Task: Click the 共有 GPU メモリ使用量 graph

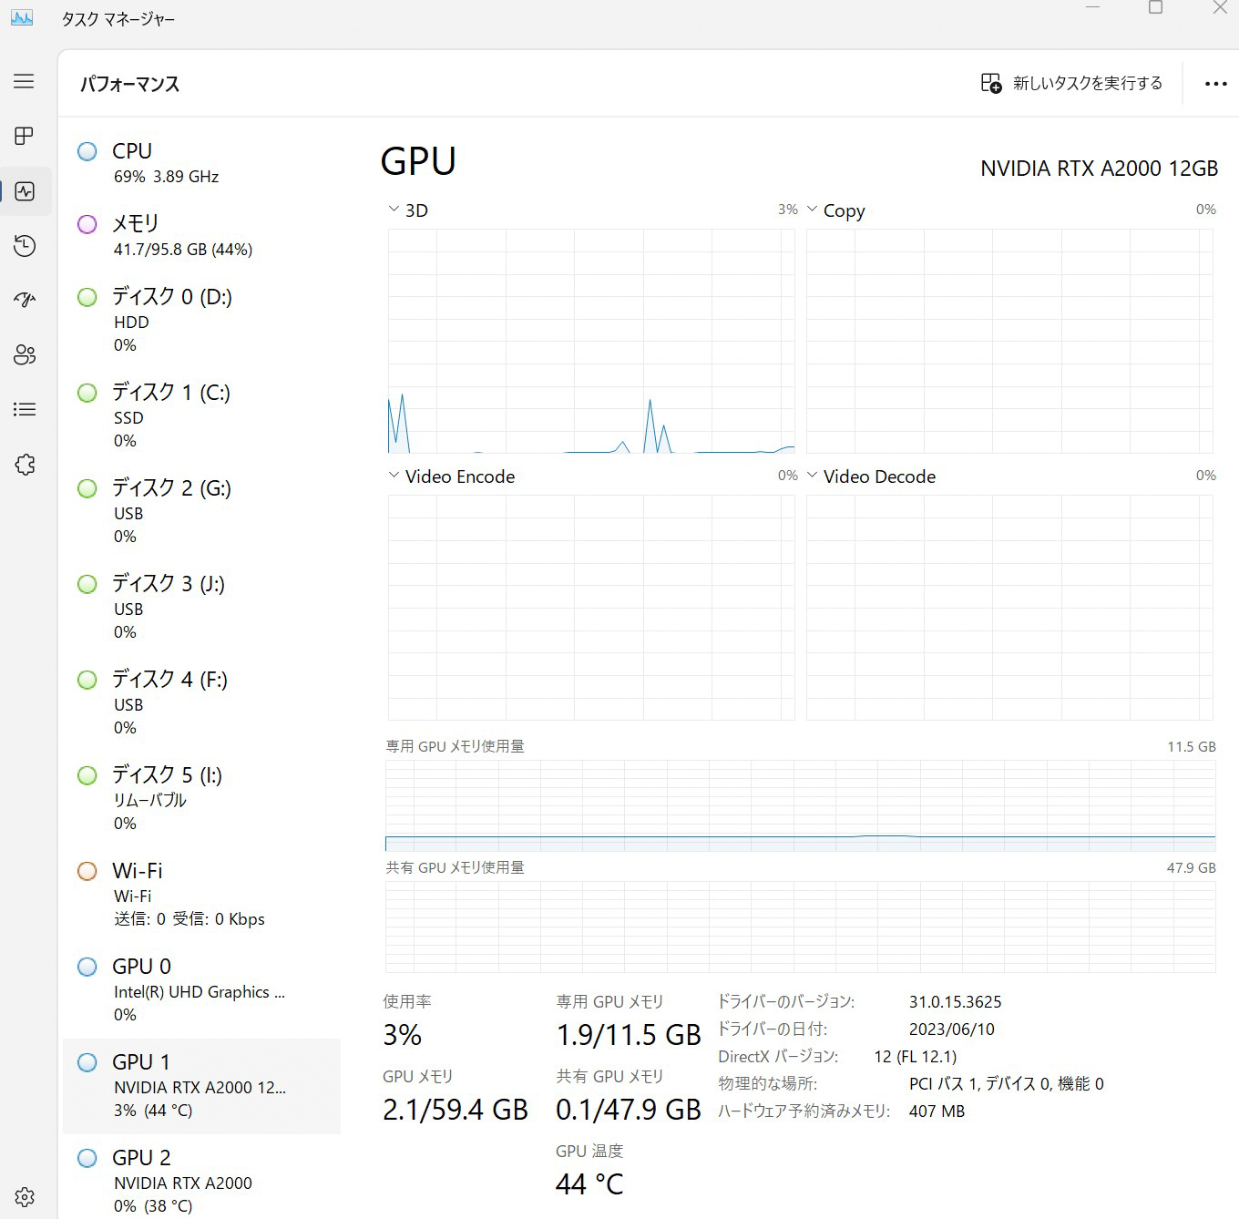Action: [800, 927]
